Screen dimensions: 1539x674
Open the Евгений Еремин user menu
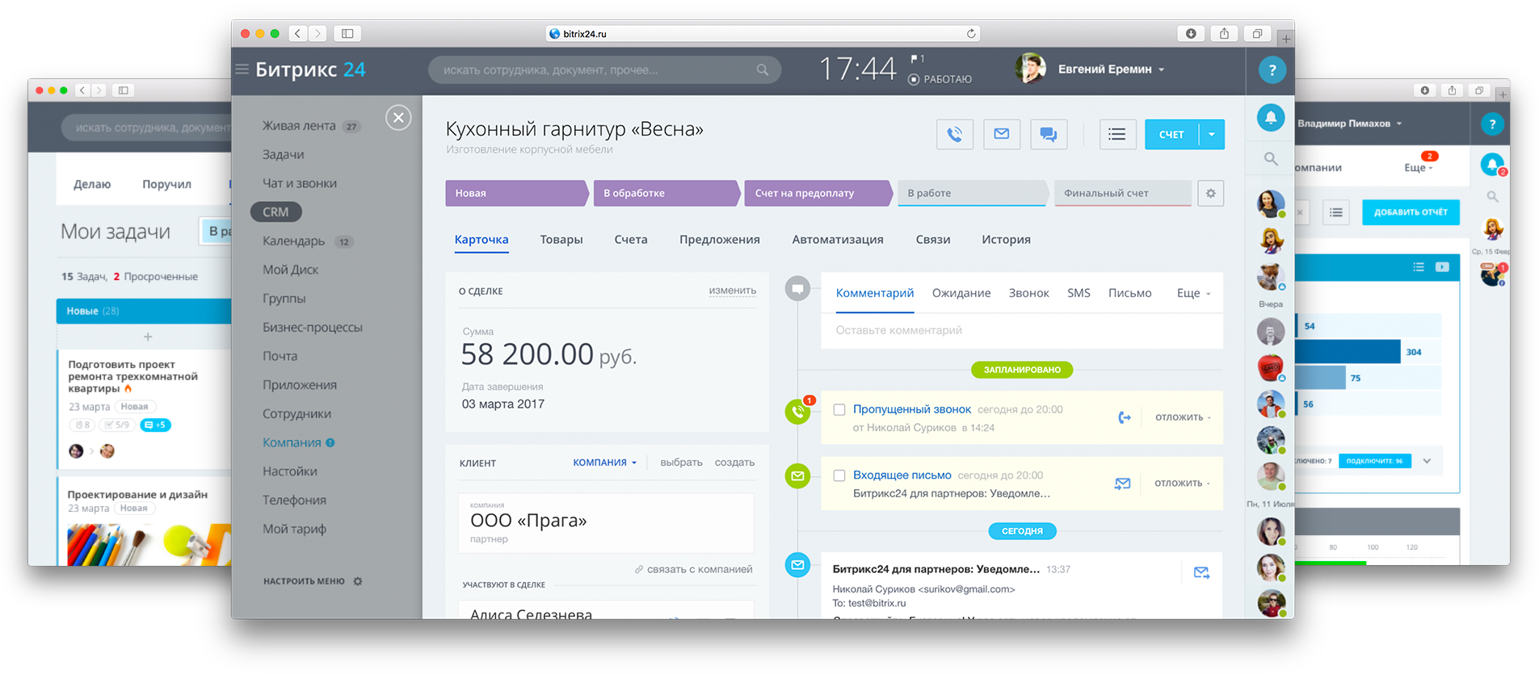[1112, 69]
